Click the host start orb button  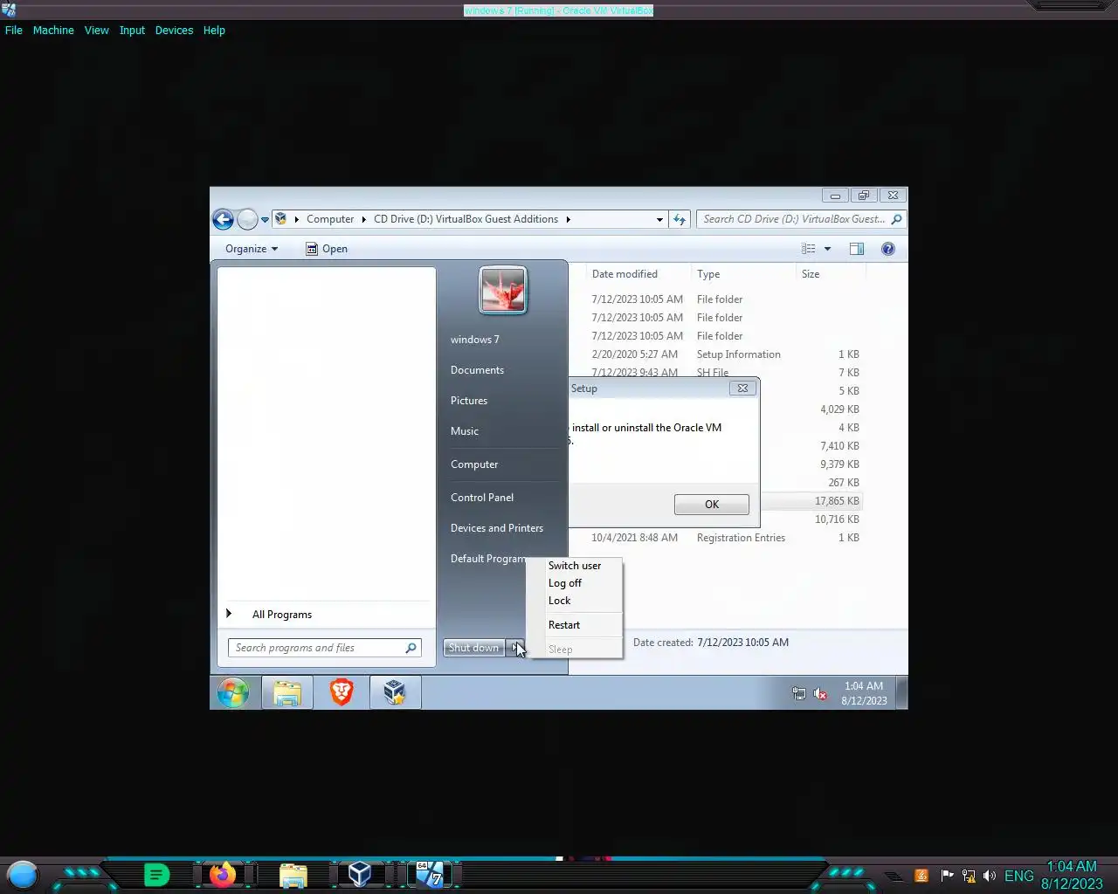23,875
